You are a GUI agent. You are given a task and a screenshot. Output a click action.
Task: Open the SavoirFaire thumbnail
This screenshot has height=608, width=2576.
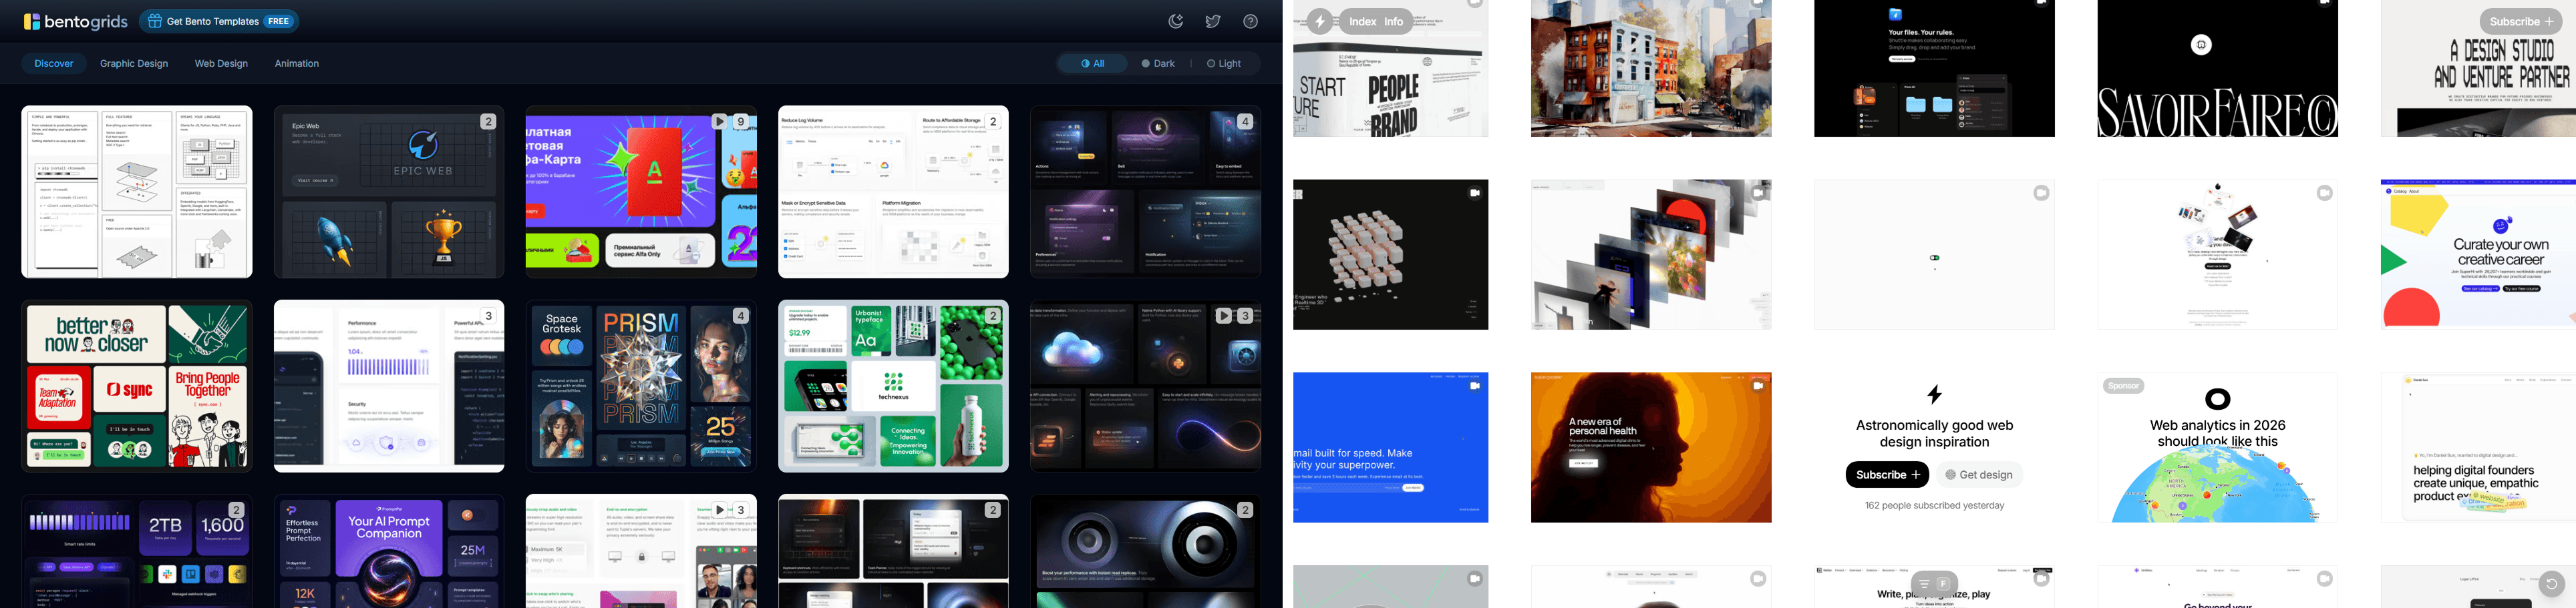(2217, 68)
